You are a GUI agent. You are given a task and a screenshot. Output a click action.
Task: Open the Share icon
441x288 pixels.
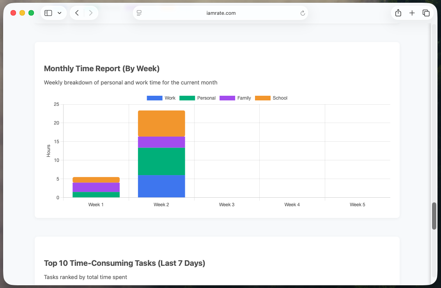click(398, 12)
